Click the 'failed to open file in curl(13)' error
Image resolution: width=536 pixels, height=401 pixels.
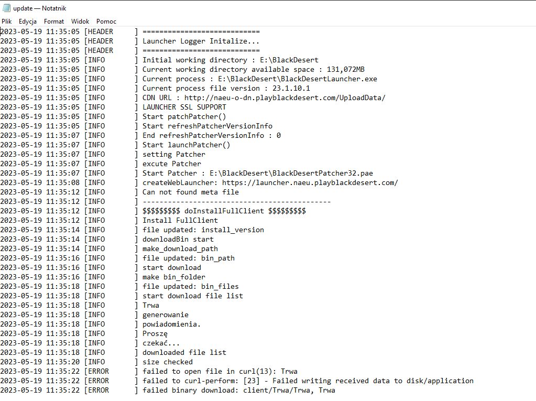pyautogui.click(x=220, y=372)
